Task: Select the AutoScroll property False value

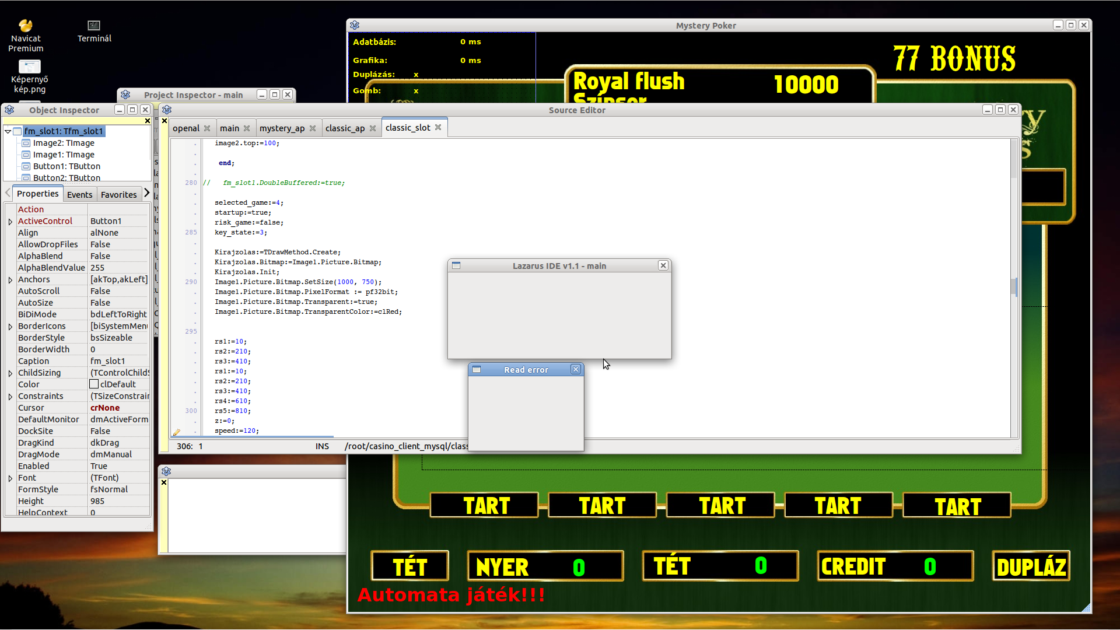Action: (x=119, y=291)
